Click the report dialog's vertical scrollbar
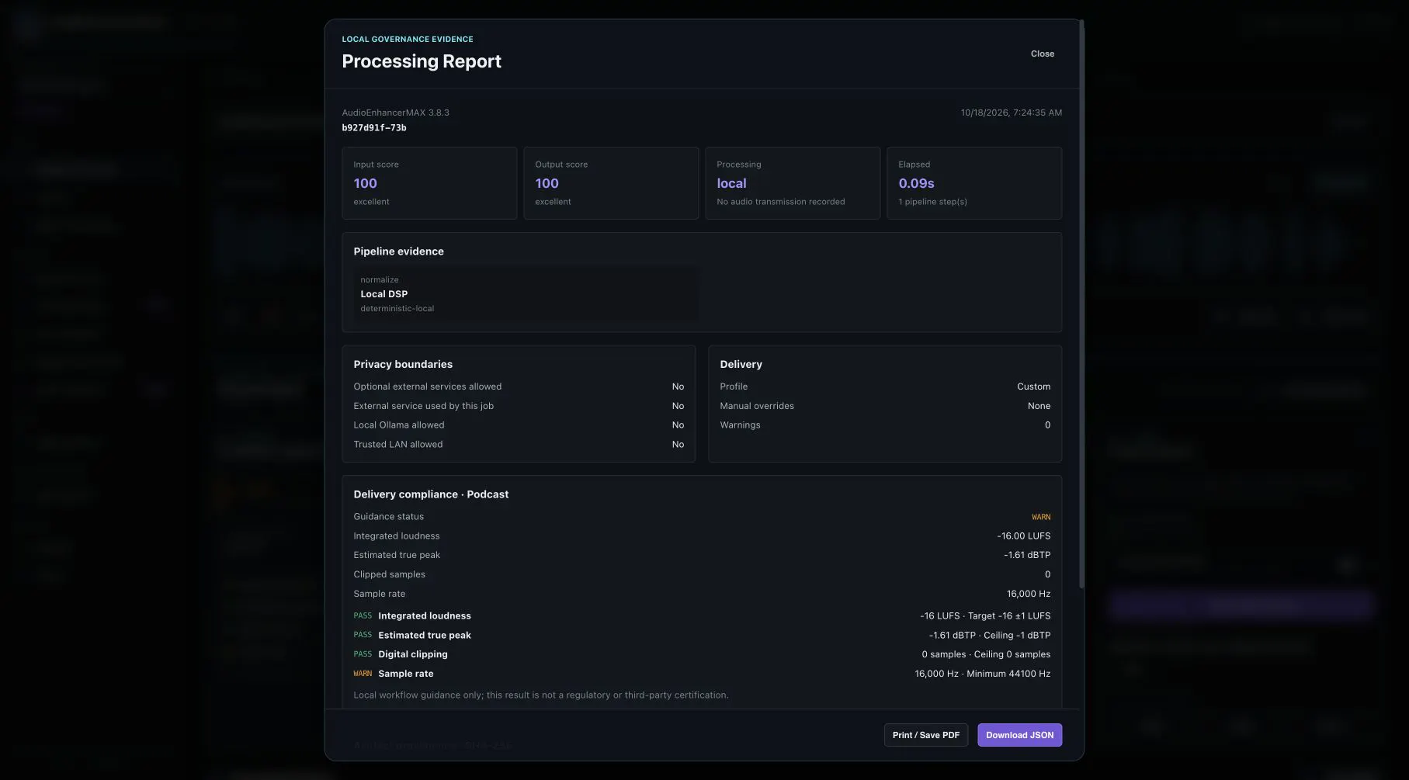The height and width of the screenshot is (780, 1409). (x=1081, y=304)
